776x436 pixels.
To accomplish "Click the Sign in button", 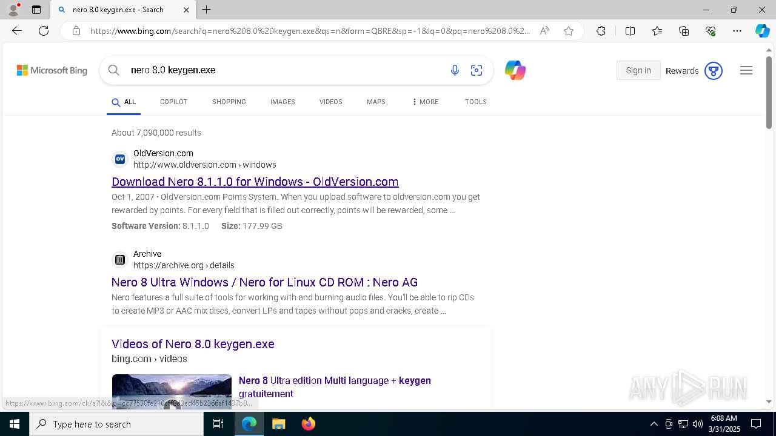I will point(638,70).
